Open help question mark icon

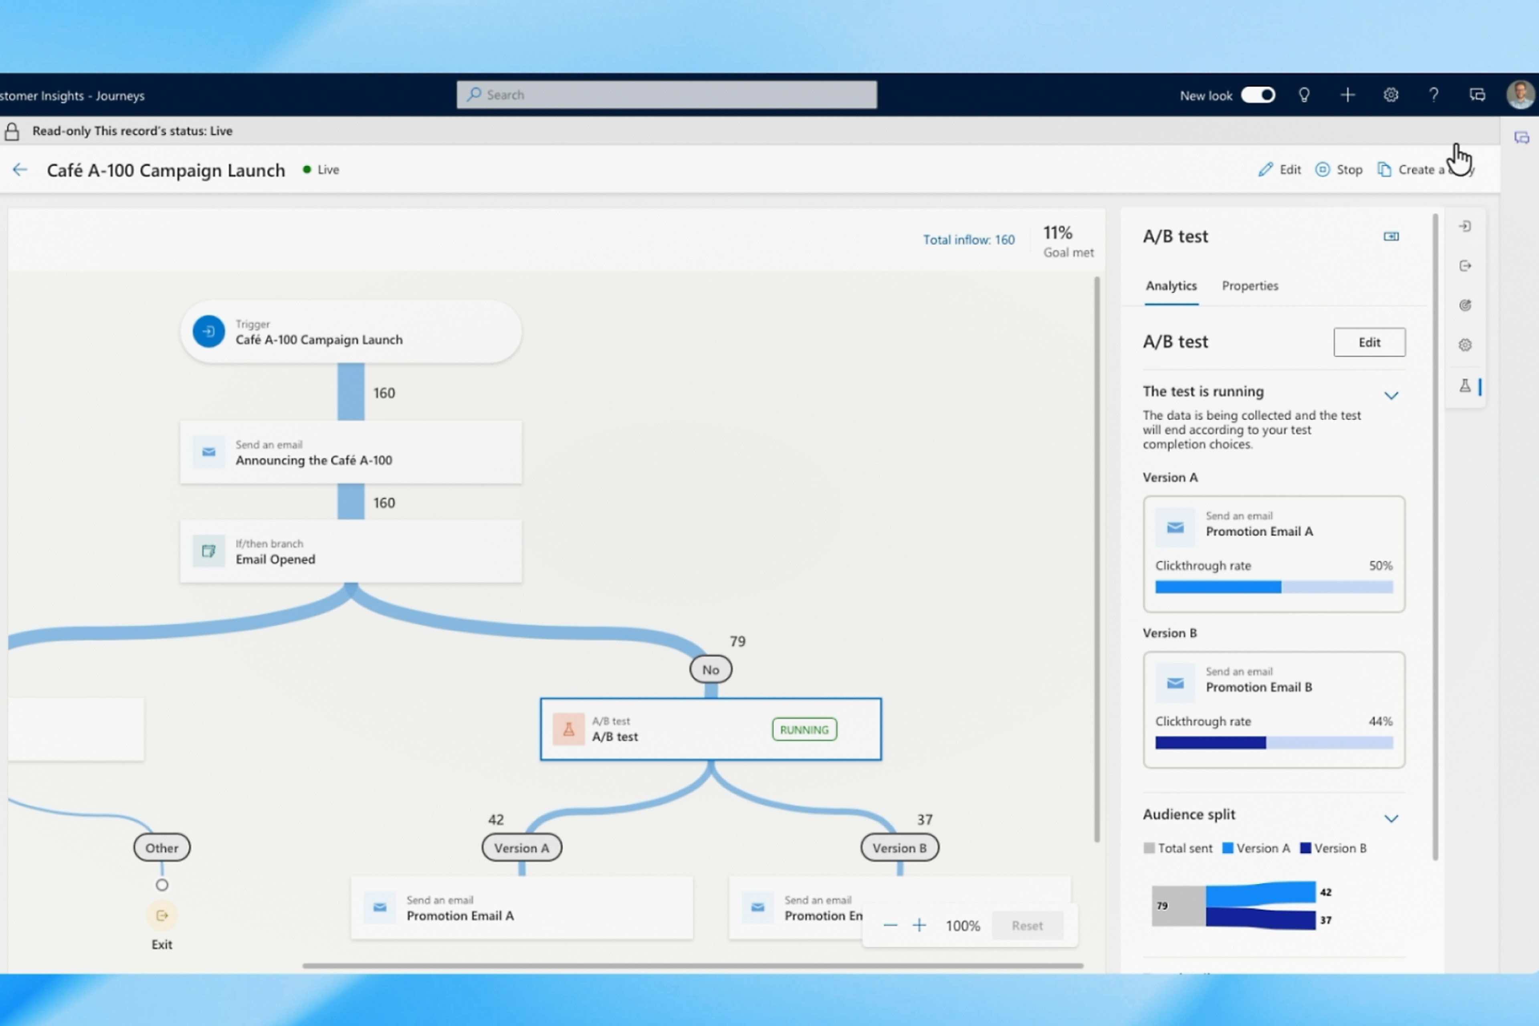coord(1434,95)
